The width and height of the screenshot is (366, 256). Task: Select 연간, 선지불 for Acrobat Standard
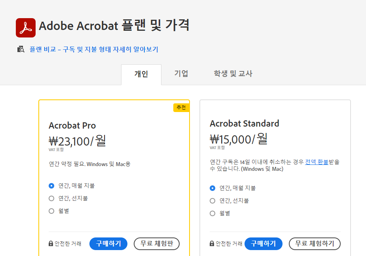212,201
